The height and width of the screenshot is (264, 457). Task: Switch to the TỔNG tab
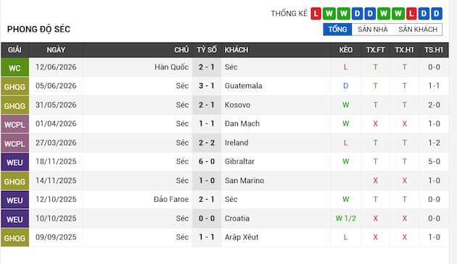337,30
